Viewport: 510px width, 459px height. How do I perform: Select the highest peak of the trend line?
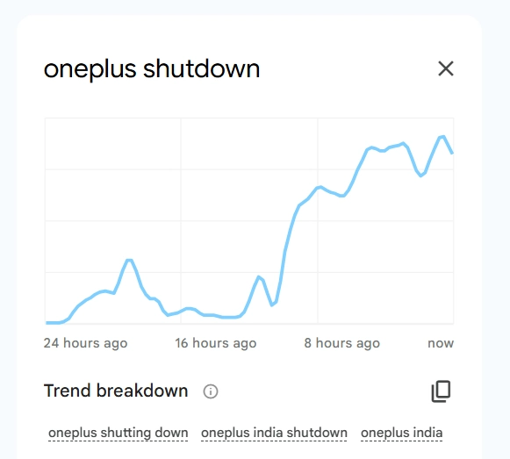click(x=442, y=137)
